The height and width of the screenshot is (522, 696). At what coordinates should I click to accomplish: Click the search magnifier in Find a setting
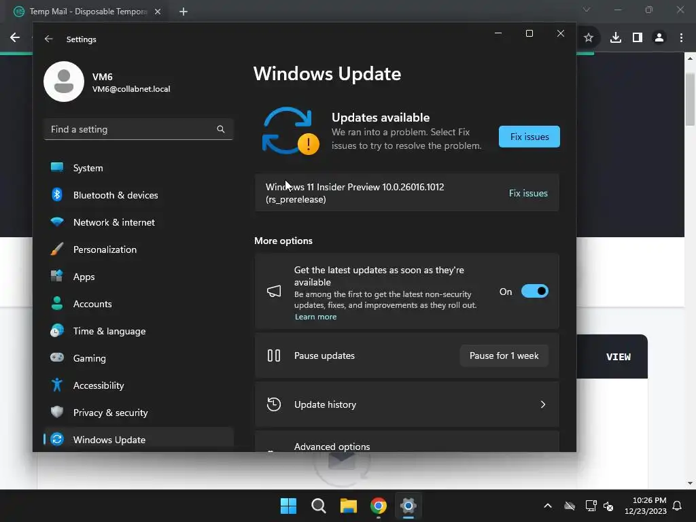(x=221, y=129)
